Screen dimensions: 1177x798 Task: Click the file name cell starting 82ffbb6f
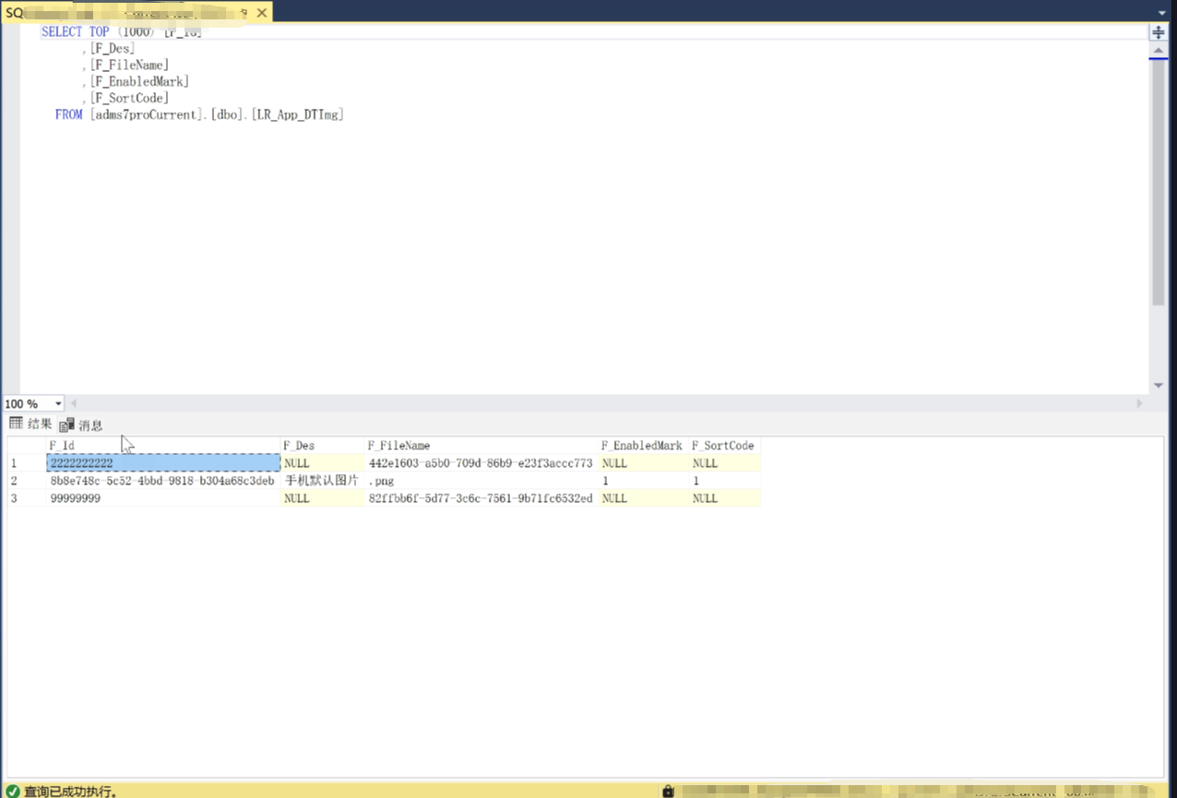click(481, 498)
